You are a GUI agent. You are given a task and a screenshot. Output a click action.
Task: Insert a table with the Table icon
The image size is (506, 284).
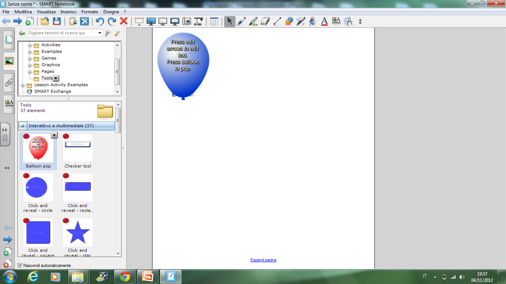[214, 21]
